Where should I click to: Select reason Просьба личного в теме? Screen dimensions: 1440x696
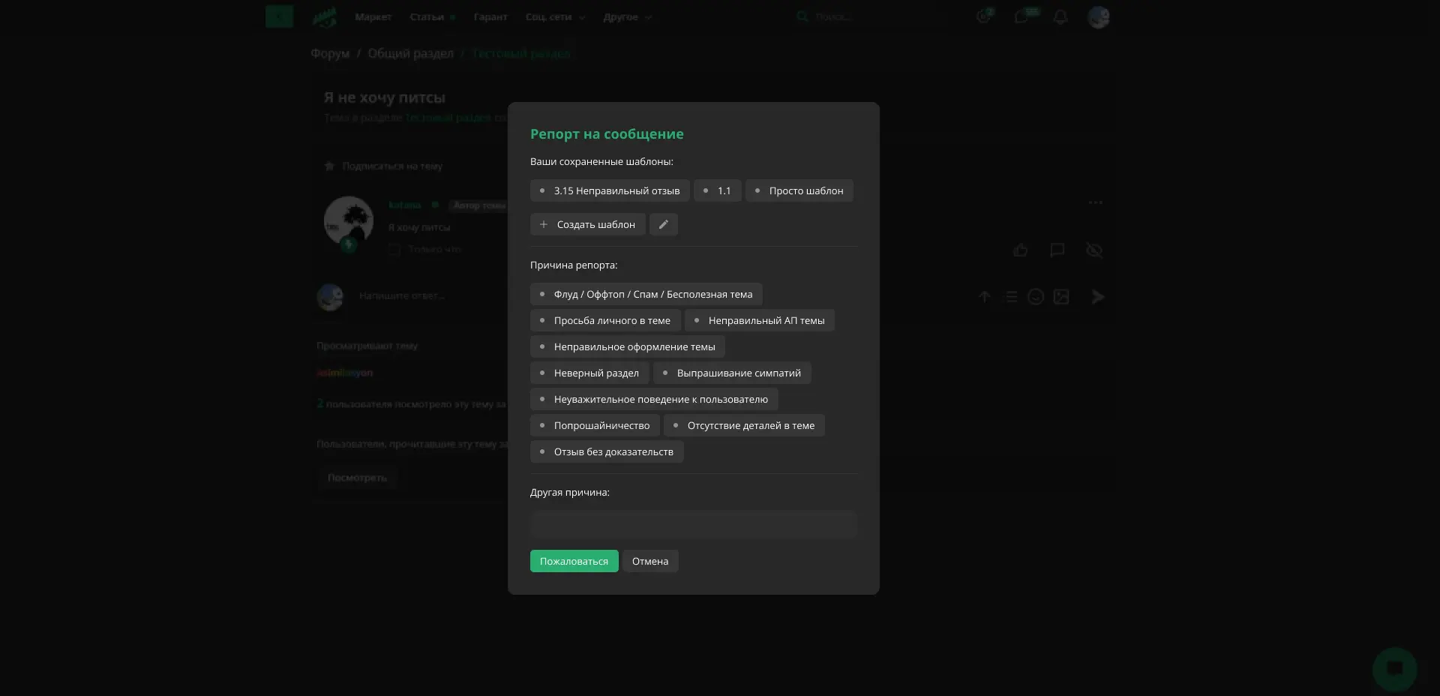[605, 320]
